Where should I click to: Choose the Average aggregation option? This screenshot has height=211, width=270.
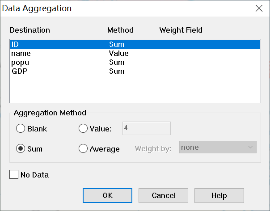83,149
